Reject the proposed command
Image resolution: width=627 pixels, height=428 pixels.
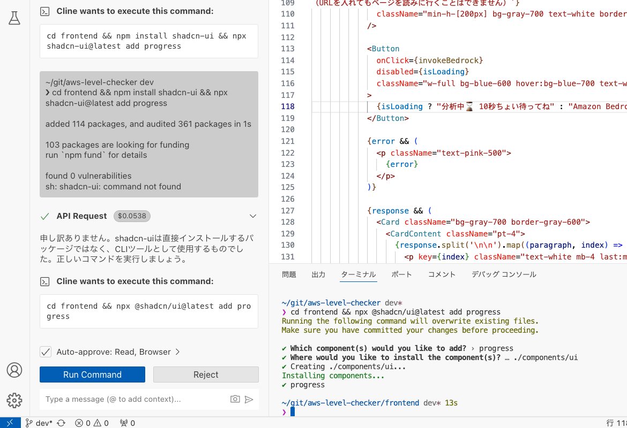[x=206, y=374]
